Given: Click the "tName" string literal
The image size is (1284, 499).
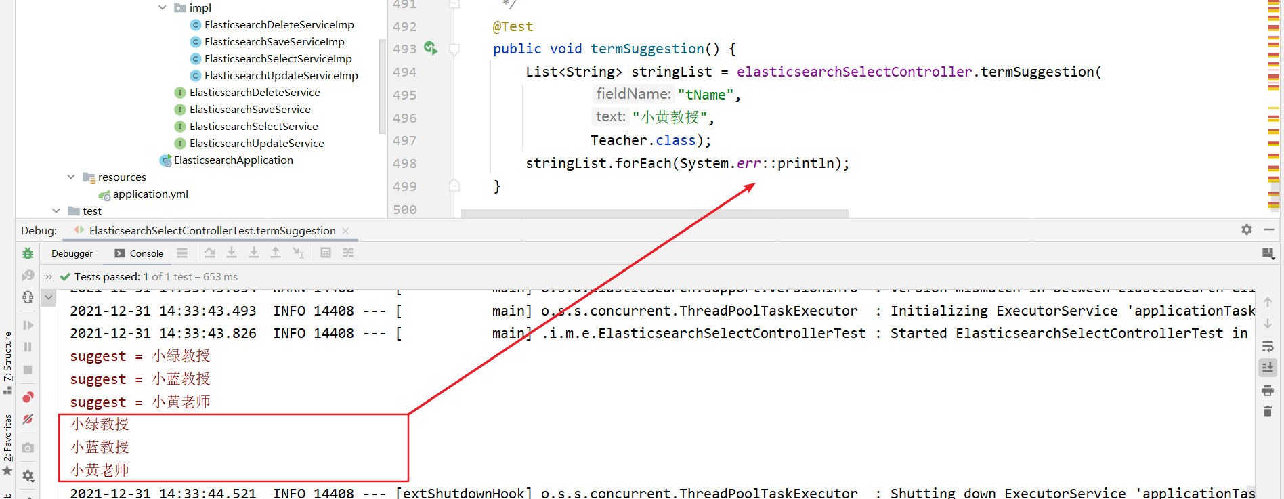Looking at the screenshot, I should [705, 95].
